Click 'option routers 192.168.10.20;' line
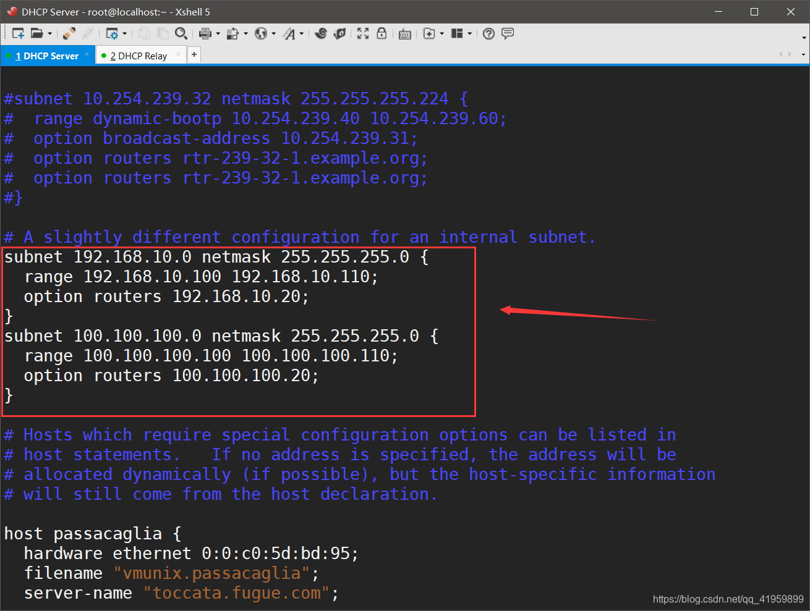Image resolution: width=810 pixels, height=611 pixels. [x=166, y=297]
